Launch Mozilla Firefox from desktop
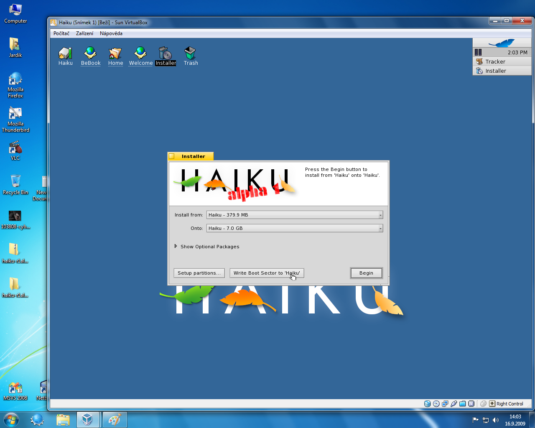The height and width of the screenshot is (428, 535). click(x=15, y=85)
